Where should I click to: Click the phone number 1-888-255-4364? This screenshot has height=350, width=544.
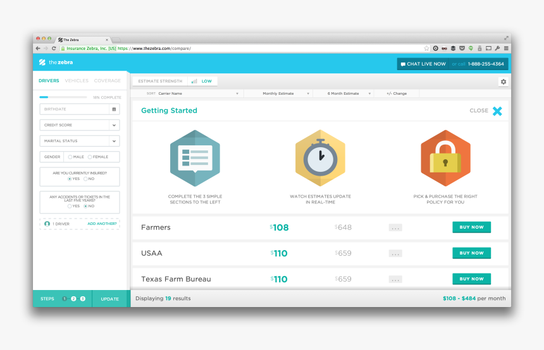(486, 64)
